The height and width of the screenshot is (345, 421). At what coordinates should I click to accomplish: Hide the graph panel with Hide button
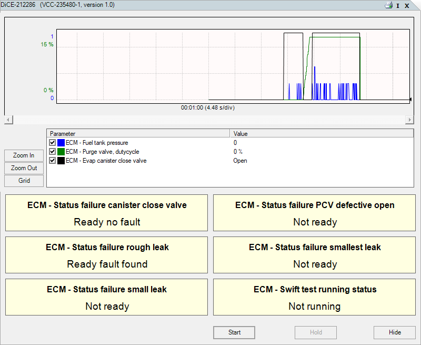(x=395, y=332)
